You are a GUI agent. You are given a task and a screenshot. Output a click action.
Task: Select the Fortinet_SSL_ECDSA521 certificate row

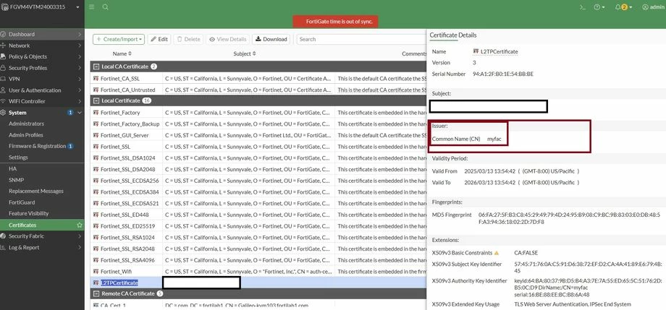click(x=258, y=203)
